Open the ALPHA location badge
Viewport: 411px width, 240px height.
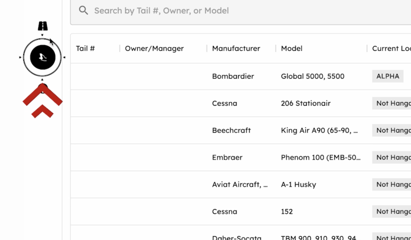pos(388,76)
